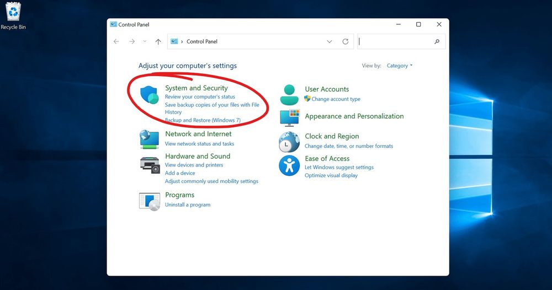Screen dimensions: 552x290
Task: Click Review your computer's status
Action: pos(200,96)
